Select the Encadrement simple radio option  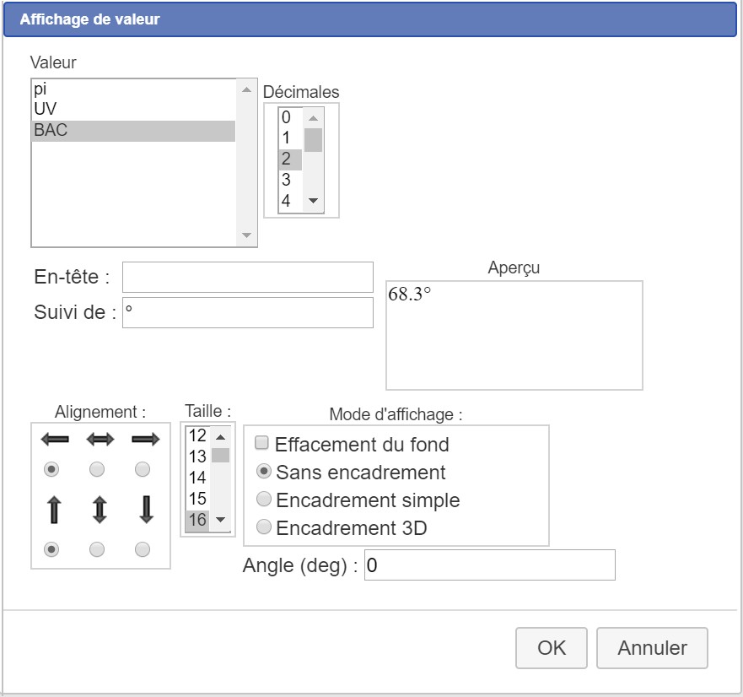(264, 500)
